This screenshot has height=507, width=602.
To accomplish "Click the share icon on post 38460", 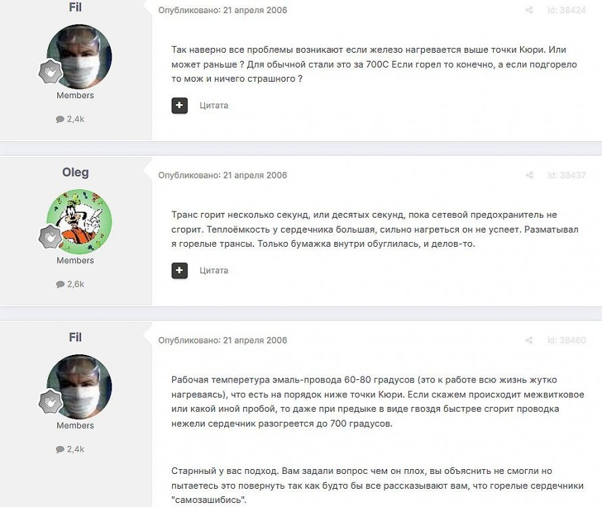I will (x=529, y=340).
